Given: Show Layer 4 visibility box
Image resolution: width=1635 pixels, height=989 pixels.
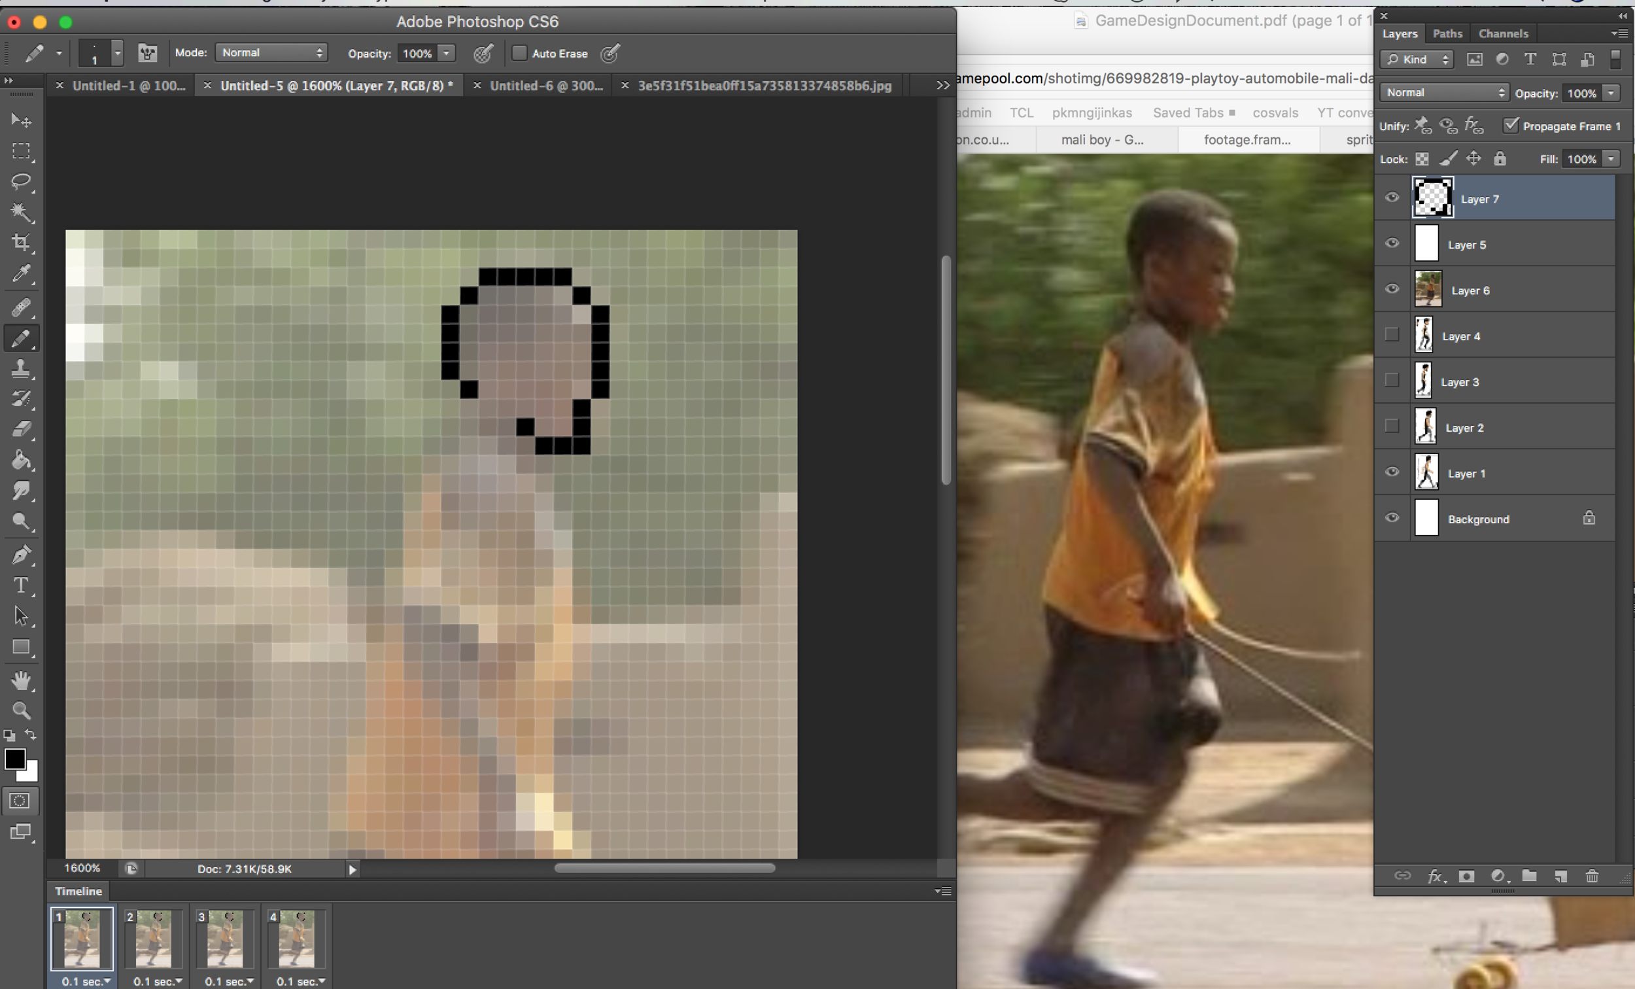Looking at the screenshot, I should point(1392,334).
